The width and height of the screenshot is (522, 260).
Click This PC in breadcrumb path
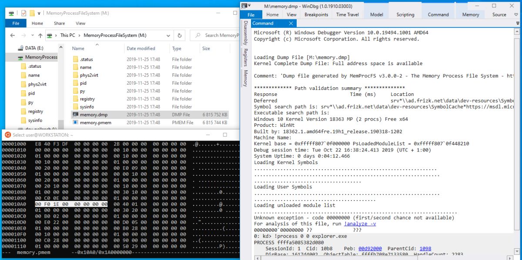coord(67,36)
